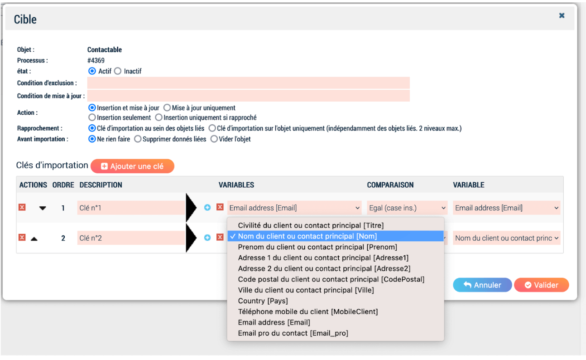This screenshot has width=586, height=360.
Task: Select Ne rien faire before import
Action: (x=92, y=139)
